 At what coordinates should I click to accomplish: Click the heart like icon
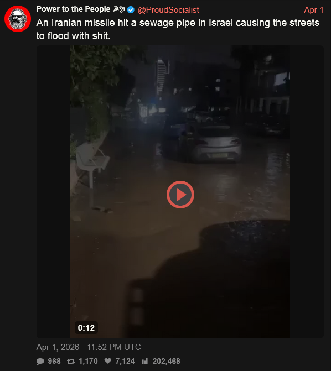click(x=108, y=361)
